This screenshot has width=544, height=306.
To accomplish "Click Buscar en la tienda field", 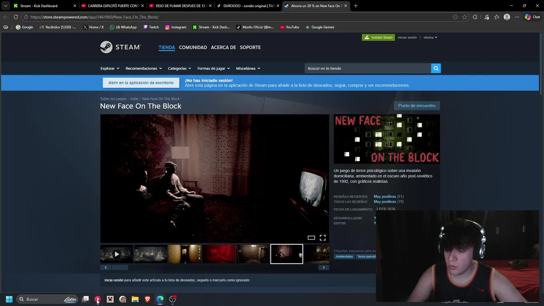I will (368, 68).
